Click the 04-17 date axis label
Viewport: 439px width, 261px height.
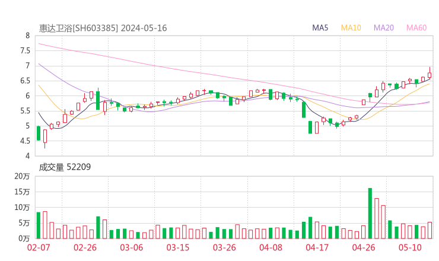pos(317,247)
